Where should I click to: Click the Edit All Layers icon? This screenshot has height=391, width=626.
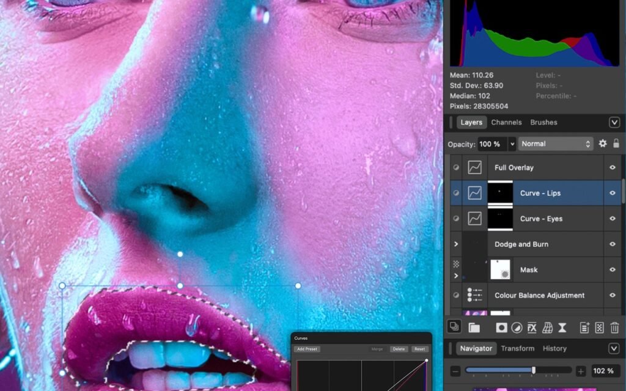click(x=454, y=327)
